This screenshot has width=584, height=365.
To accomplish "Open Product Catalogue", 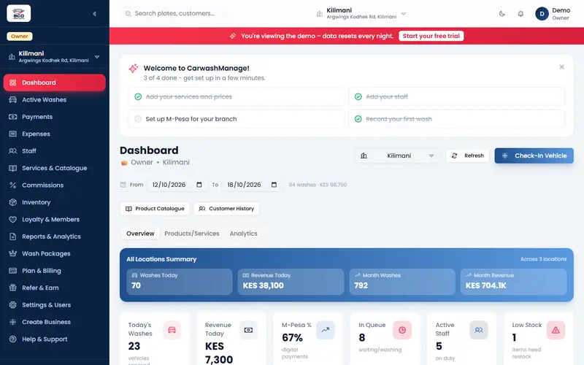I will pyautogui.click(x=155, y=209).
